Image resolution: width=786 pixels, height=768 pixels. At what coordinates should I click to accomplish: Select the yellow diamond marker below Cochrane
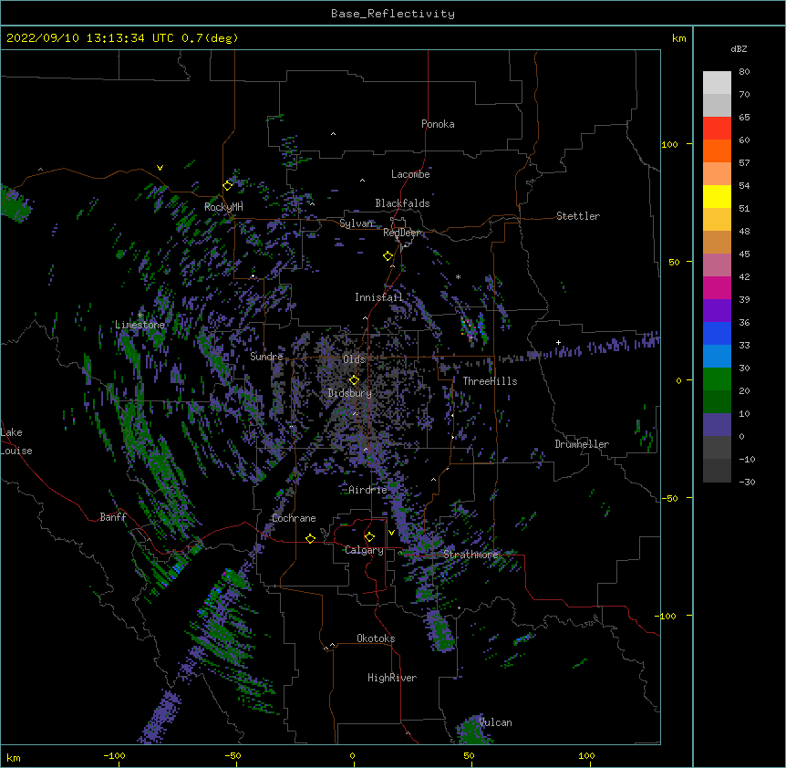(x=310, y=538)
